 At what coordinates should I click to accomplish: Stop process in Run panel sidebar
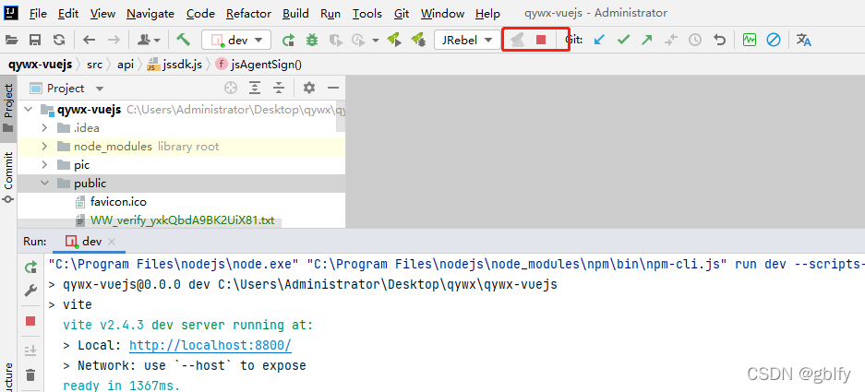(x=30, y=321)
